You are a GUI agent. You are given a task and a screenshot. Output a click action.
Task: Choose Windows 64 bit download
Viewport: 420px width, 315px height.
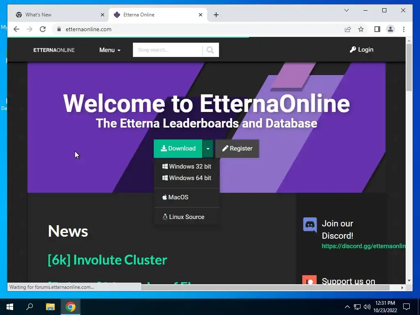coord(187,178)
